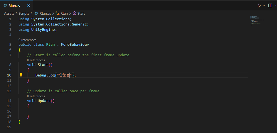Click the public keyword on line 5

(25, 45)
